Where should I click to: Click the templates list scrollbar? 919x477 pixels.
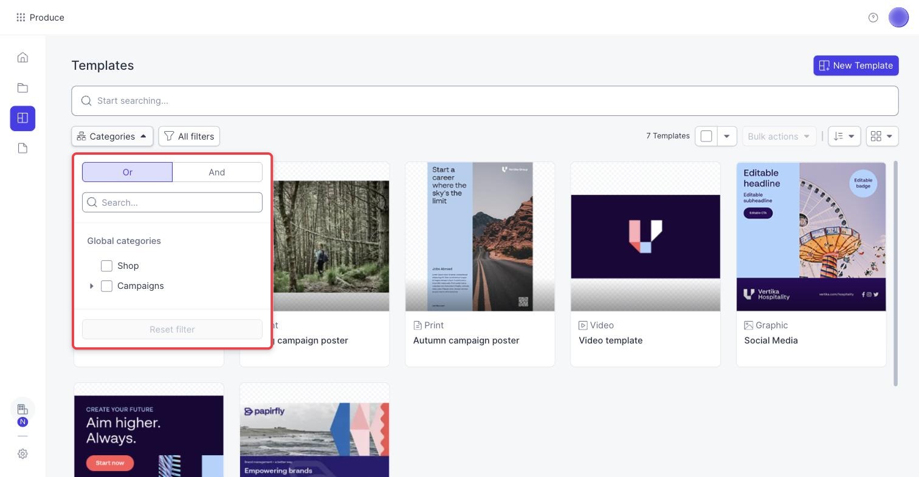[896, 273]
